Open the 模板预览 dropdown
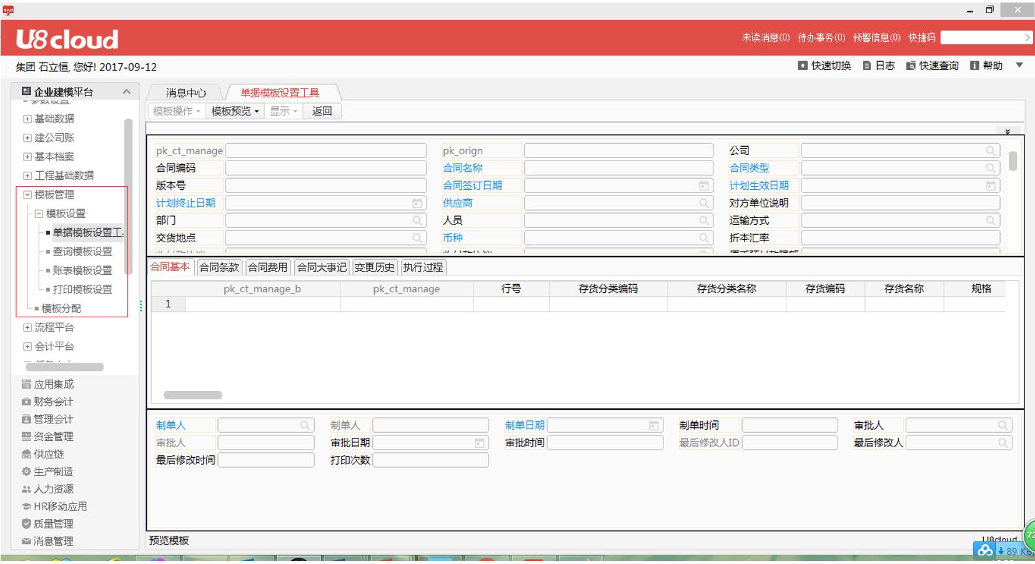 [x=235, y=111]
